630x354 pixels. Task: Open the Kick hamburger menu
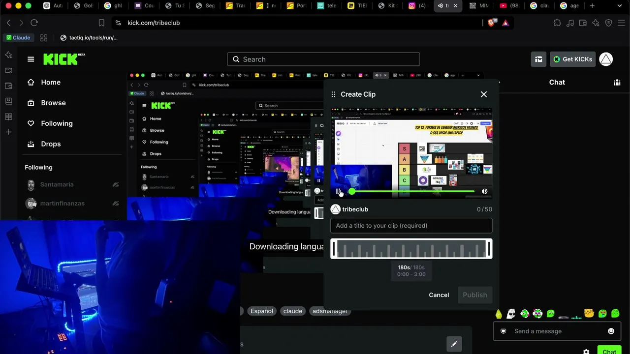coord(31,59)
